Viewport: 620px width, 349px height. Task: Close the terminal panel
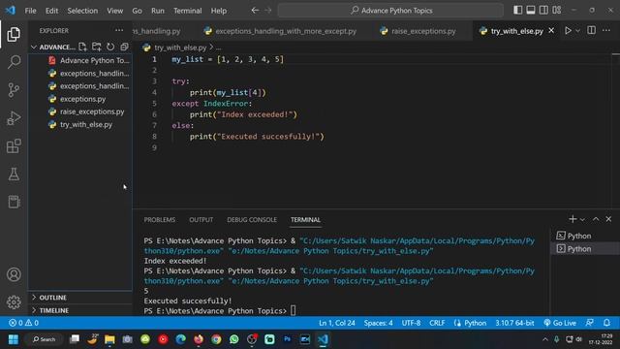point(608,219)
